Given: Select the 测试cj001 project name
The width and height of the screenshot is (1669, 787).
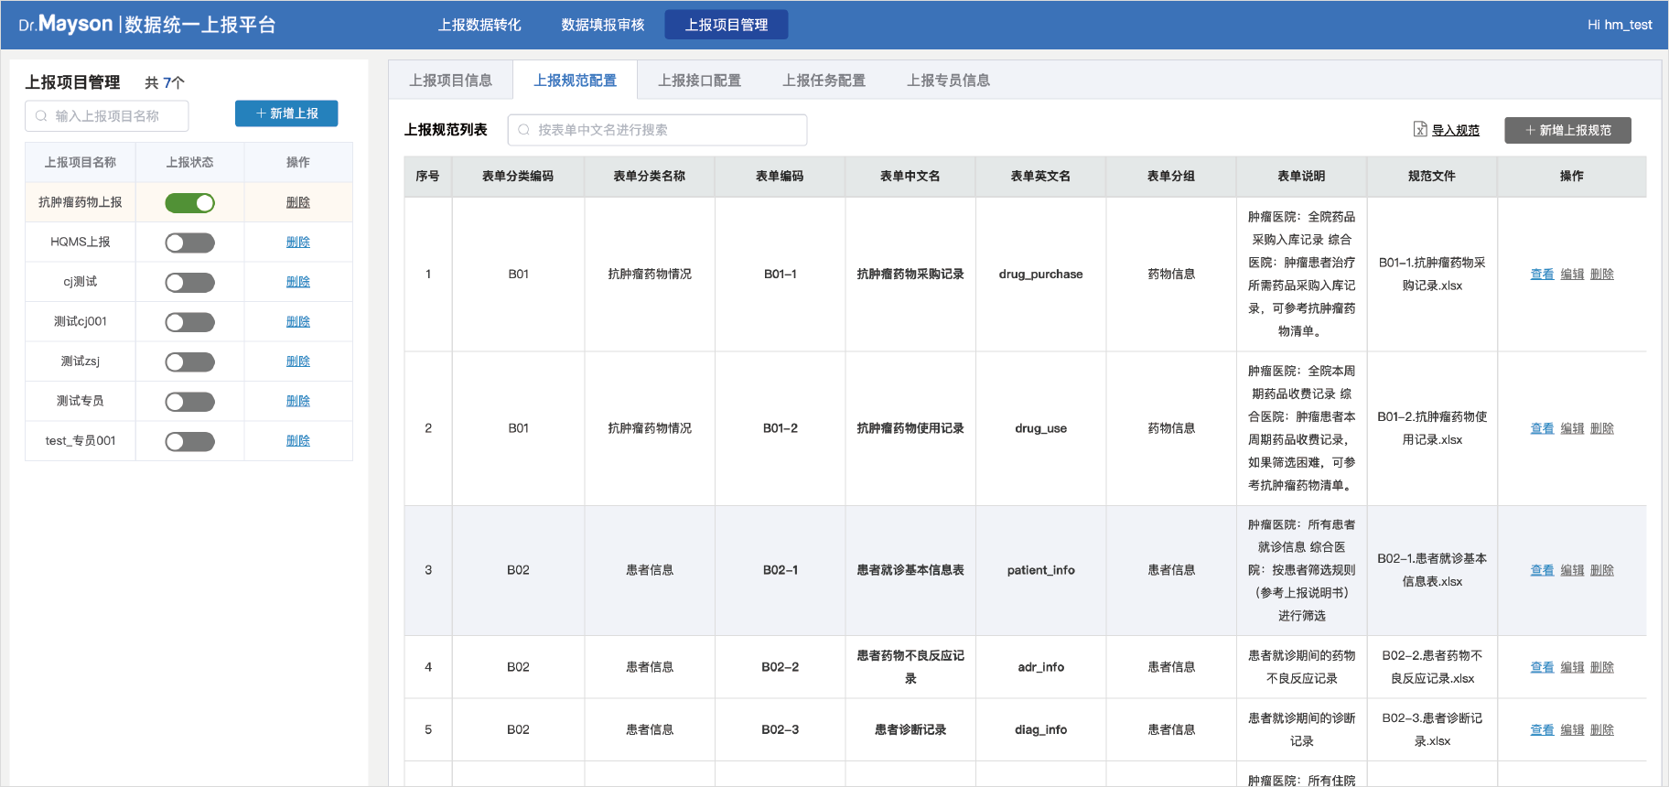Looking at the screenshot, I should (81, 321).
